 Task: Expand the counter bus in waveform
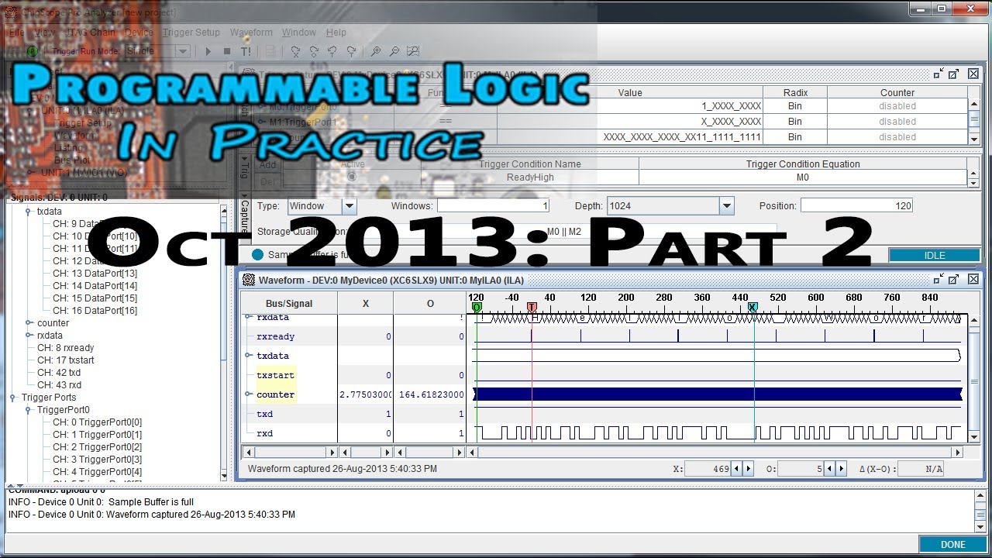[249, 394]
